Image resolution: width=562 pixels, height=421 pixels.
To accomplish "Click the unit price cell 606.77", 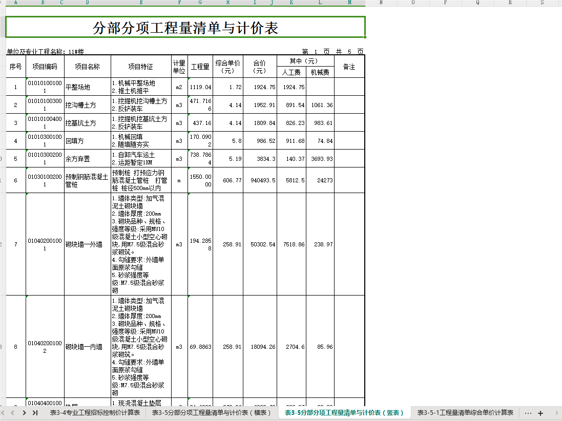I will tap(228, 180).
